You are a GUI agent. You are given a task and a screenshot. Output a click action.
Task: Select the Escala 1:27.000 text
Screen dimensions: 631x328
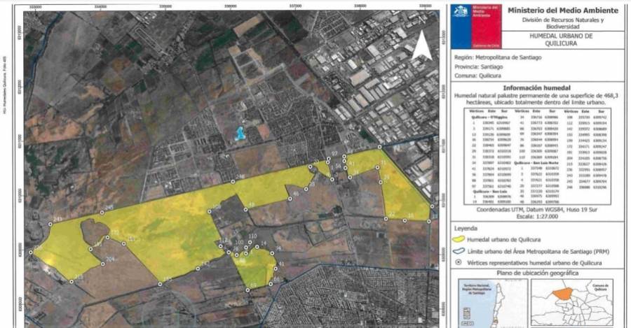(x=537, y=216)
